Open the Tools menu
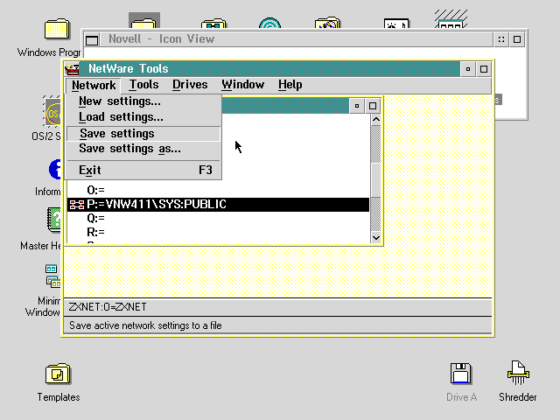The height and width of the screenshot is (420, 560). (x=143, y=85)
